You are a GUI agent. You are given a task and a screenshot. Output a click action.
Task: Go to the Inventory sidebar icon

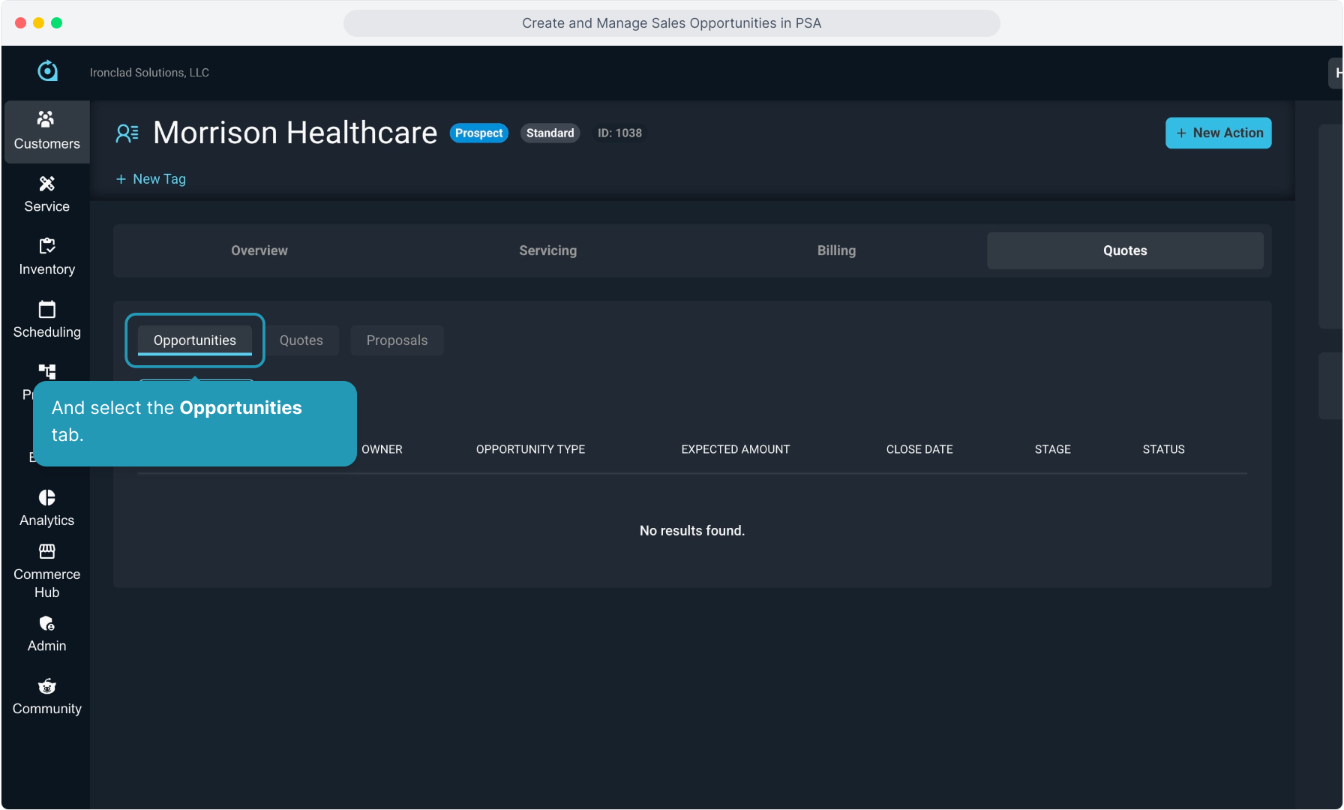[46, 246]
